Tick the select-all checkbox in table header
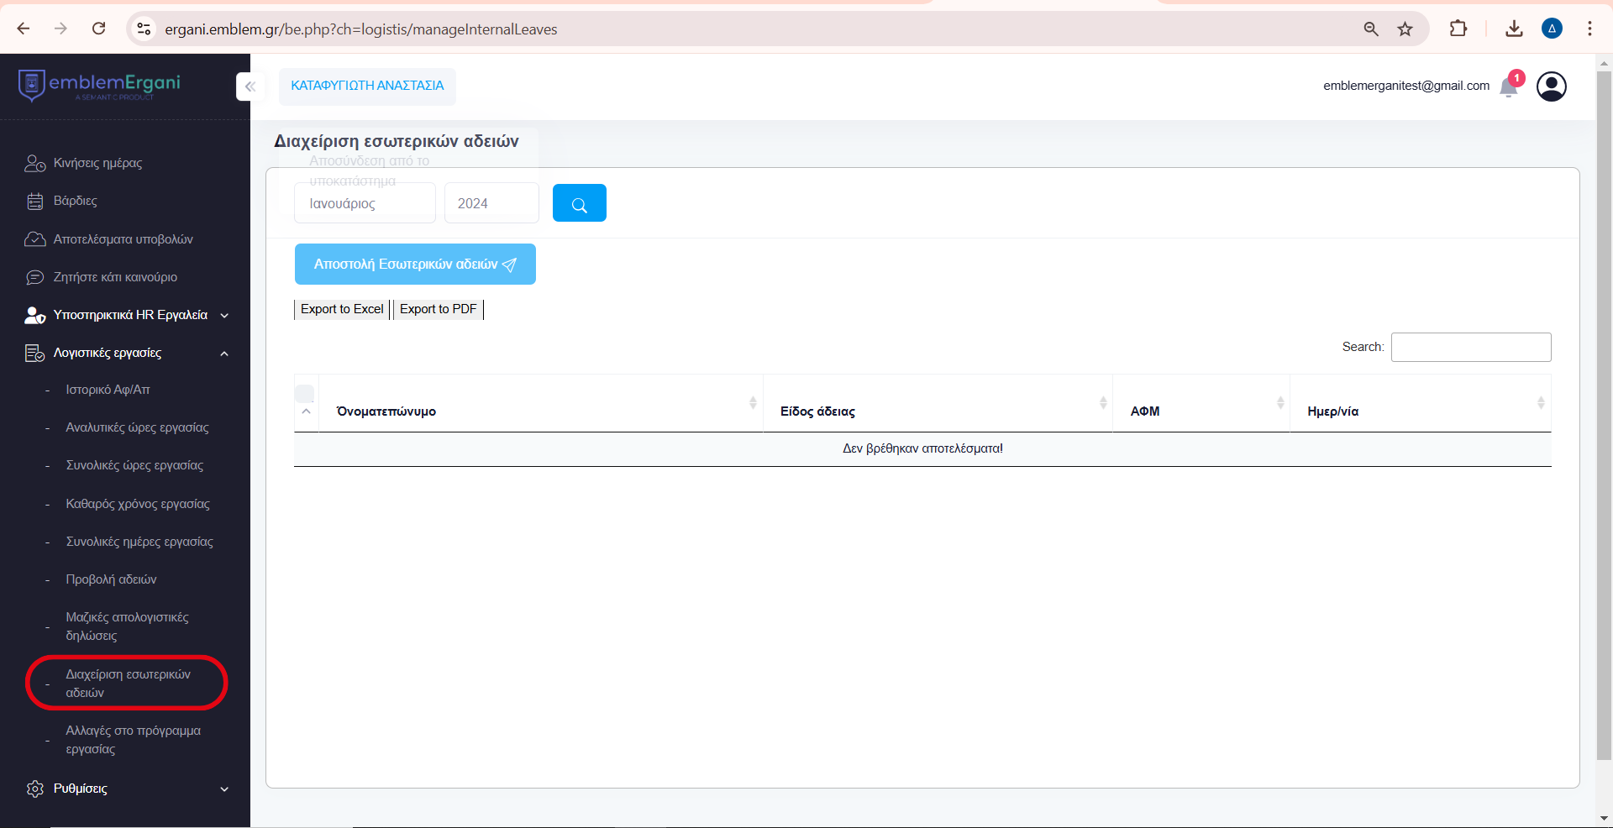 305,393
